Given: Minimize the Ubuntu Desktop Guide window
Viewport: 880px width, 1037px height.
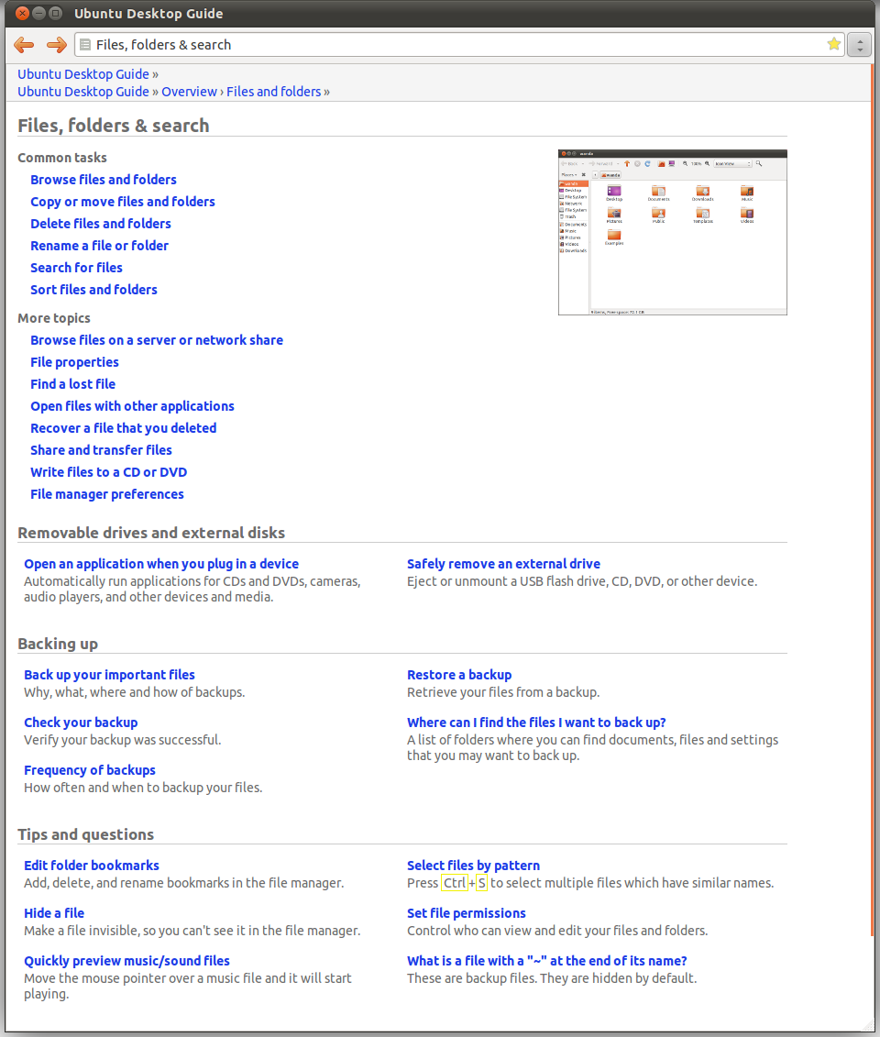Looking at the screenshot, I should click(x=39, y=13).
